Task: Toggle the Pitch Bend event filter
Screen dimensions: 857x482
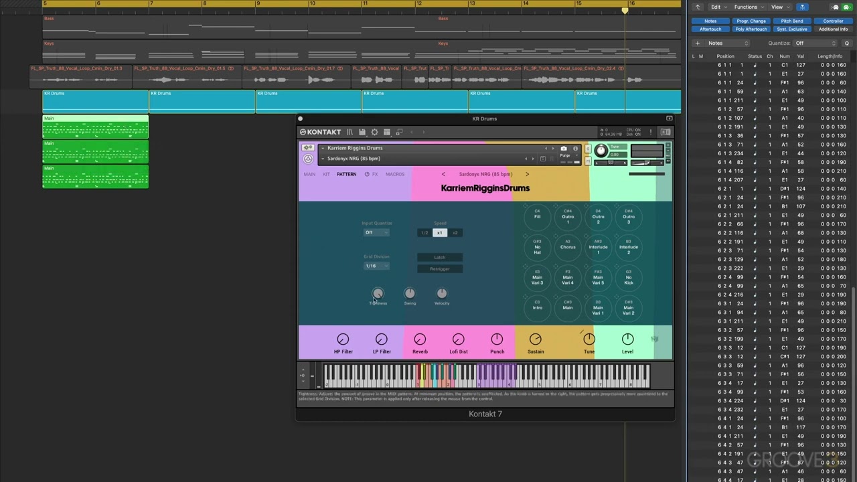Action: (792, 21)
